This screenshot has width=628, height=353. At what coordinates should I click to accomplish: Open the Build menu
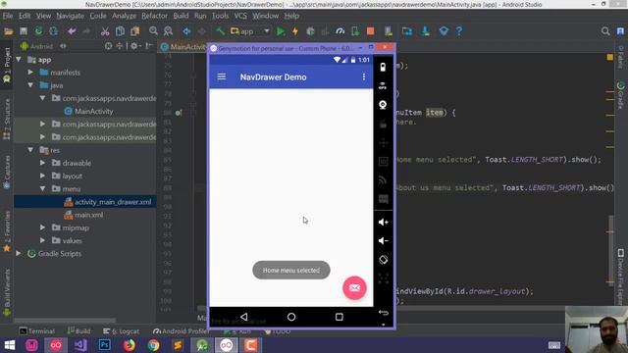point(181,16)
